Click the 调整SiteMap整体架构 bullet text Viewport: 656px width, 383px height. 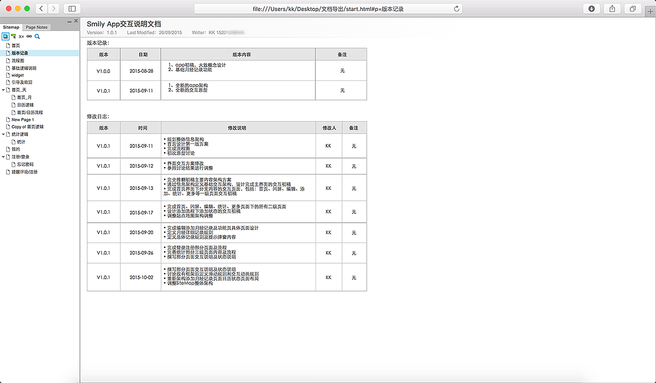[x=190, y=283]
